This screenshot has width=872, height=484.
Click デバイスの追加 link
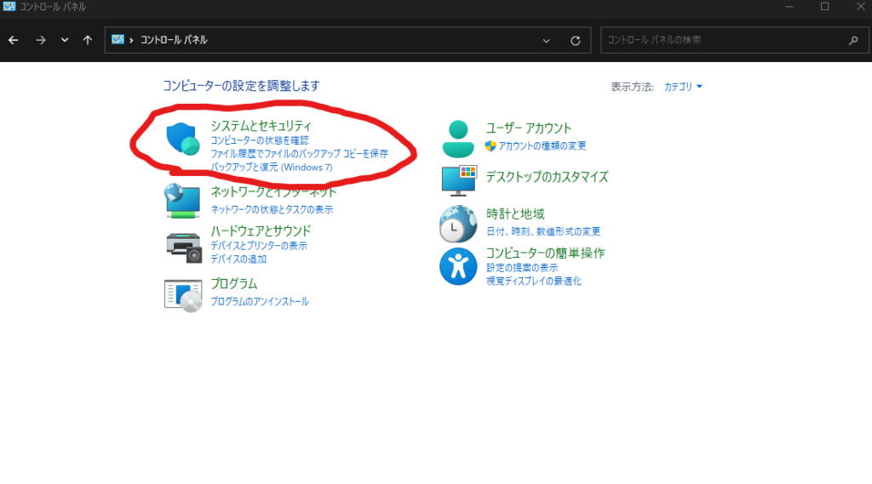pyautogui.click(x=238, y=259)
